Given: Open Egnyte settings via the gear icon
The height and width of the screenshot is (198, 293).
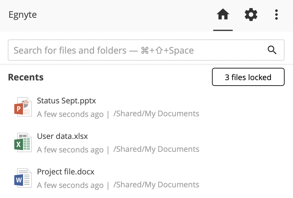Looking at the screenshot, I should pos(251,15).
